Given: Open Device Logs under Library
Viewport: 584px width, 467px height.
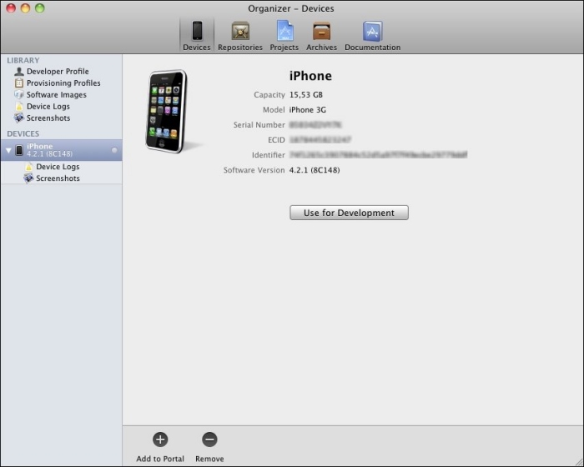Looking at the screenshot, I should (x=42, y=106).
